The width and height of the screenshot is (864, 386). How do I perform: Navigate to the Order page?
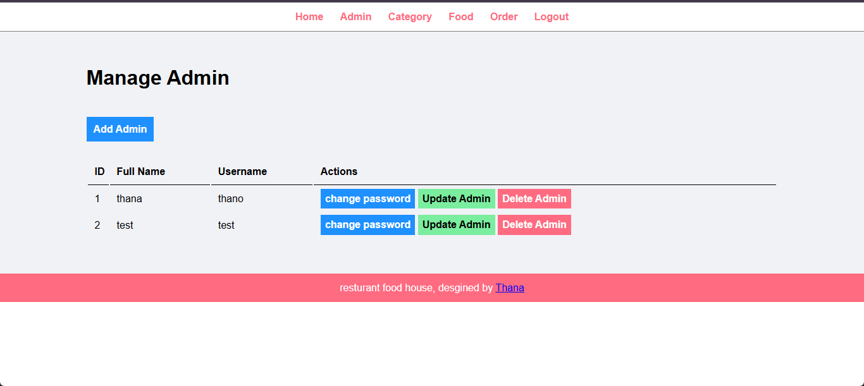[x=503, y=17]
